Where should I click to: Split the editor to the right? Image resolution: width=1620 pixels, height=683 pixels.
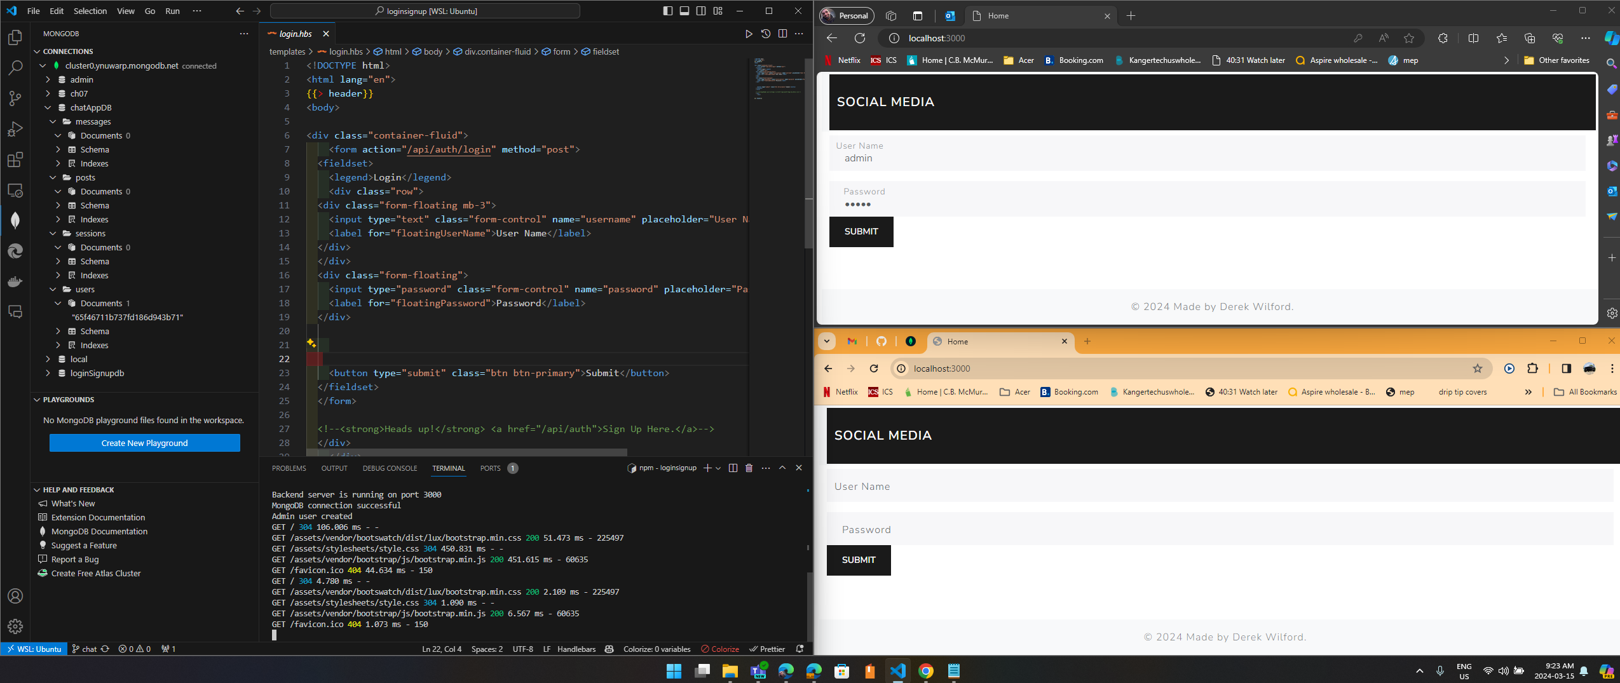(x=782, y=34)
